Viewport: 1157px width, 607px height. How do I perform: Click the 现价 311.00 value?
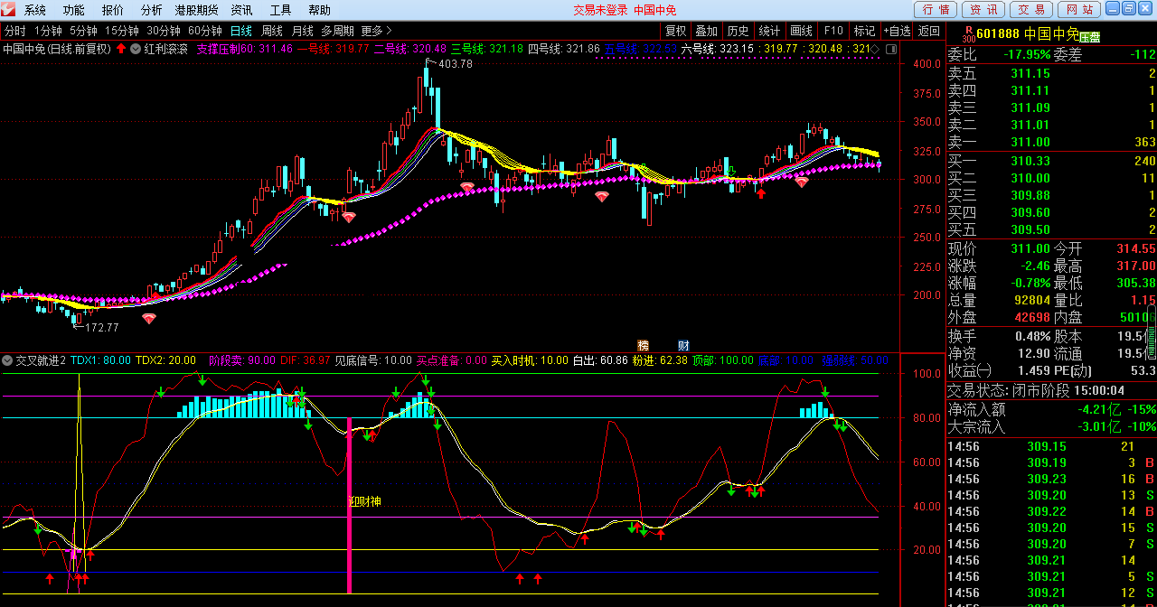pyautogui.click(x=1030, y=248)
